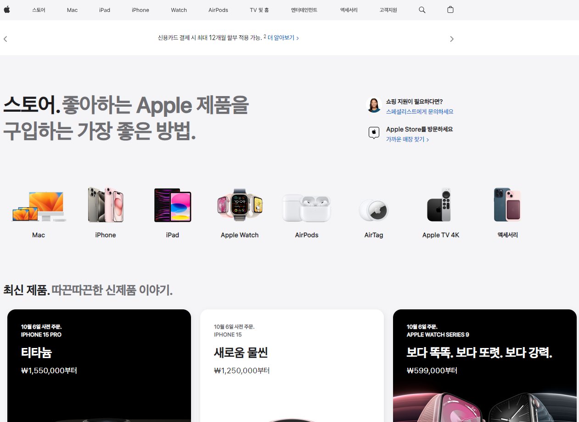
Task: Select the 액세서리 product image
Action: pyautogui.click(x=507, y=205)
